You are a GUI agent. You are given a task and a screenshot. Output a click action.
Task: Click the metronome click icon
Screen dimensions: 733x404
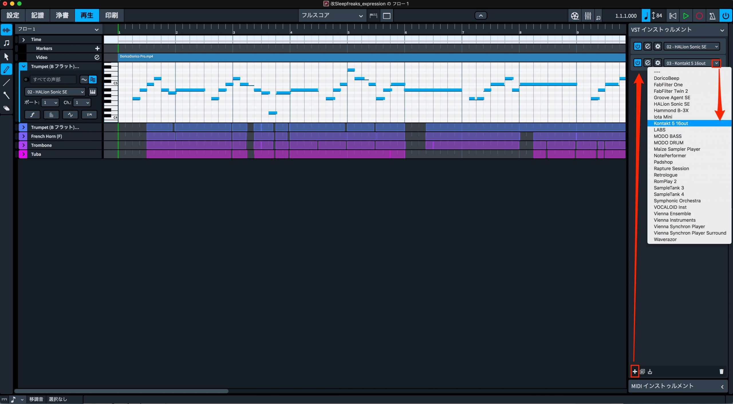tap(712, 16)
